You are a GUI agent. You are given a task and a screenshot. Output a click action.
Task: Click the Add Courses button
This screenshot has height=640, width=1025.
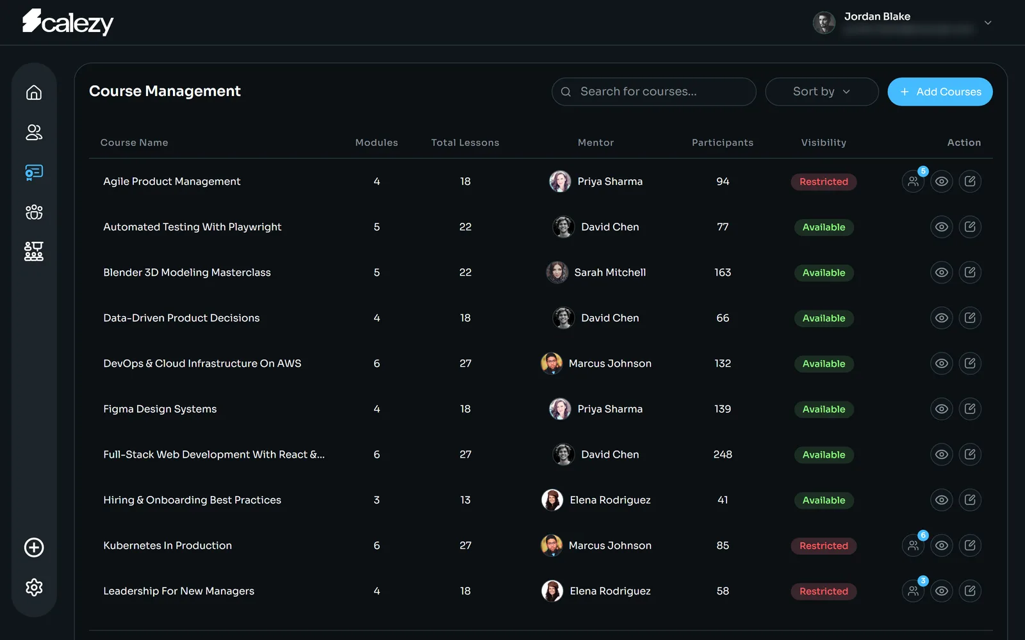tap(940, 92)
